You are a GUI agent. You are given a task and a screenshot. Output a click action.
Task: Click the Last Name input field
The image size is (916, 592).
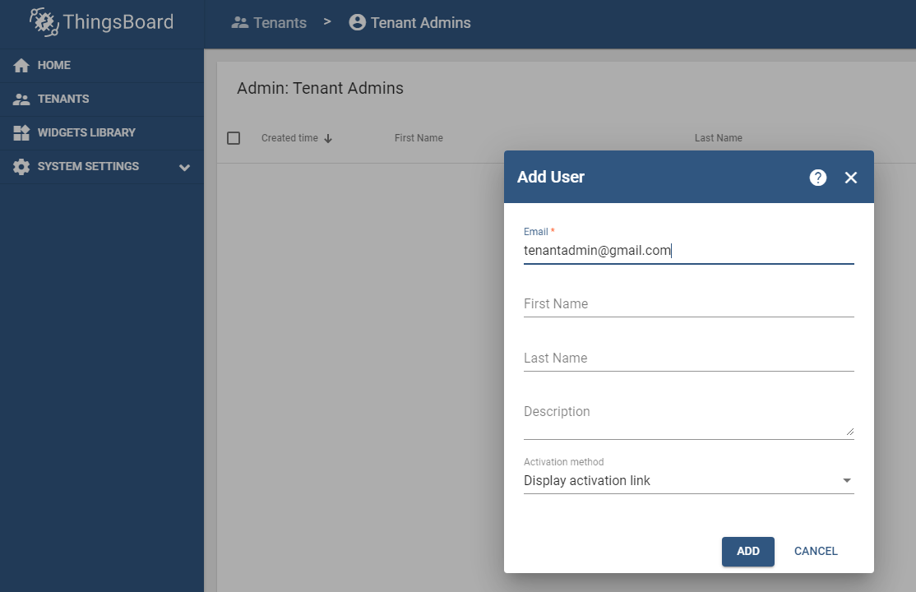click(688, 358)
